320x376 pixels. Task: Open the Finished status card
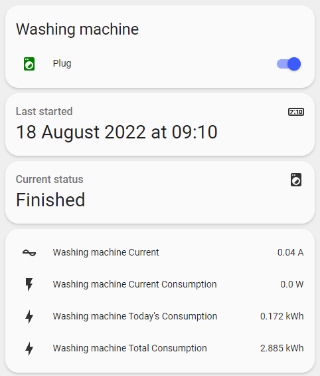click(160, 192)
